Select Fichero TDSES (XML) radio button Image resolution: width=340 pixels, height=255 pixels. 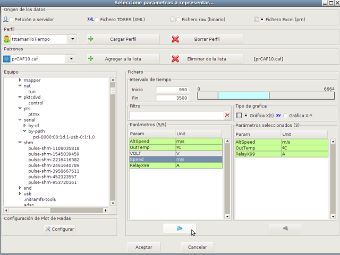pos(97,20)
